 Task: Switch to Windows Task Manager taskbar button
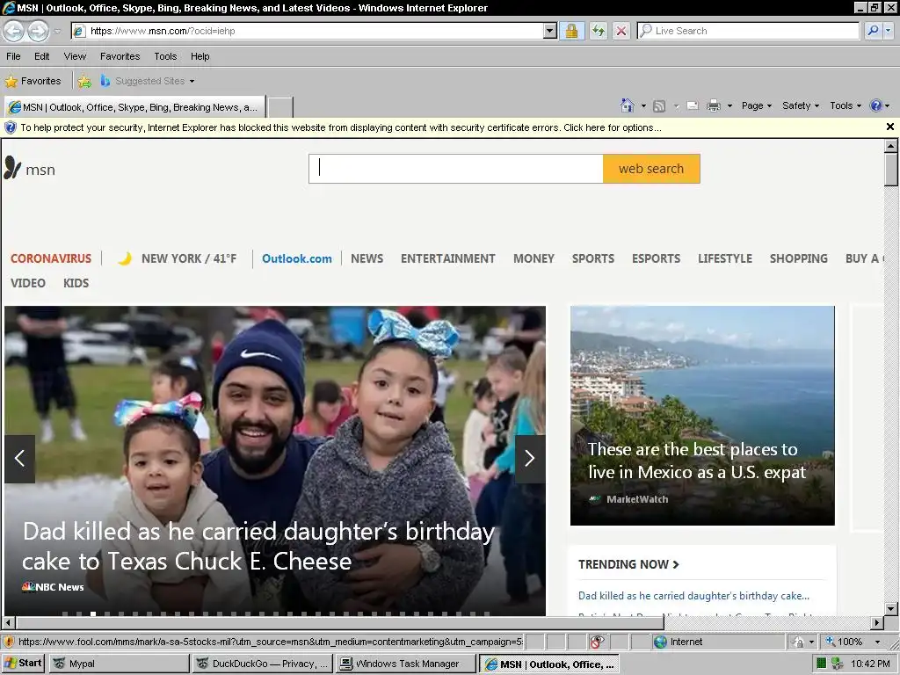click(406, 664)
